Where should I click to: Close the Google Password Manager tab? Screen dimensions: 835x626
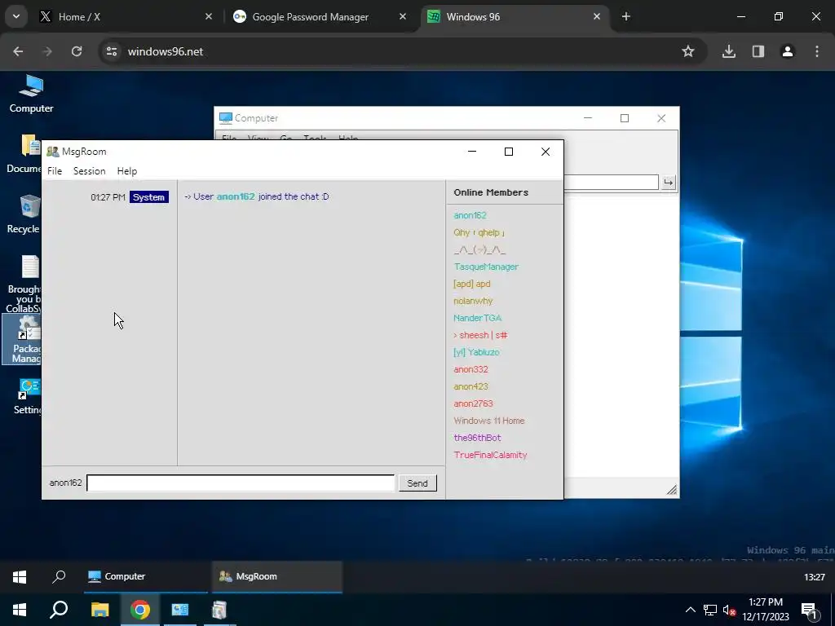[403, 17]
